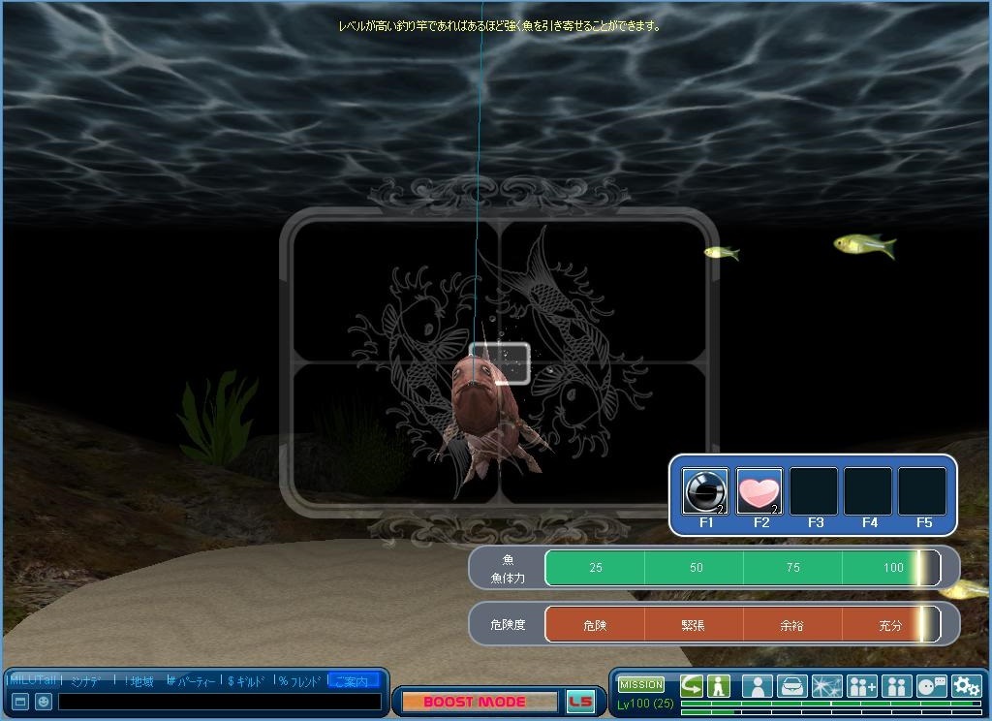Switch to the MILUTall chat tab
This screenshot has height=721, width=992.
click(x=32, y=680)
